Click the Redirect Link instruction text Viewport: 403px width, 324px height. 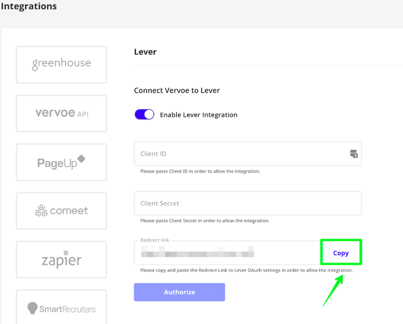247,270
